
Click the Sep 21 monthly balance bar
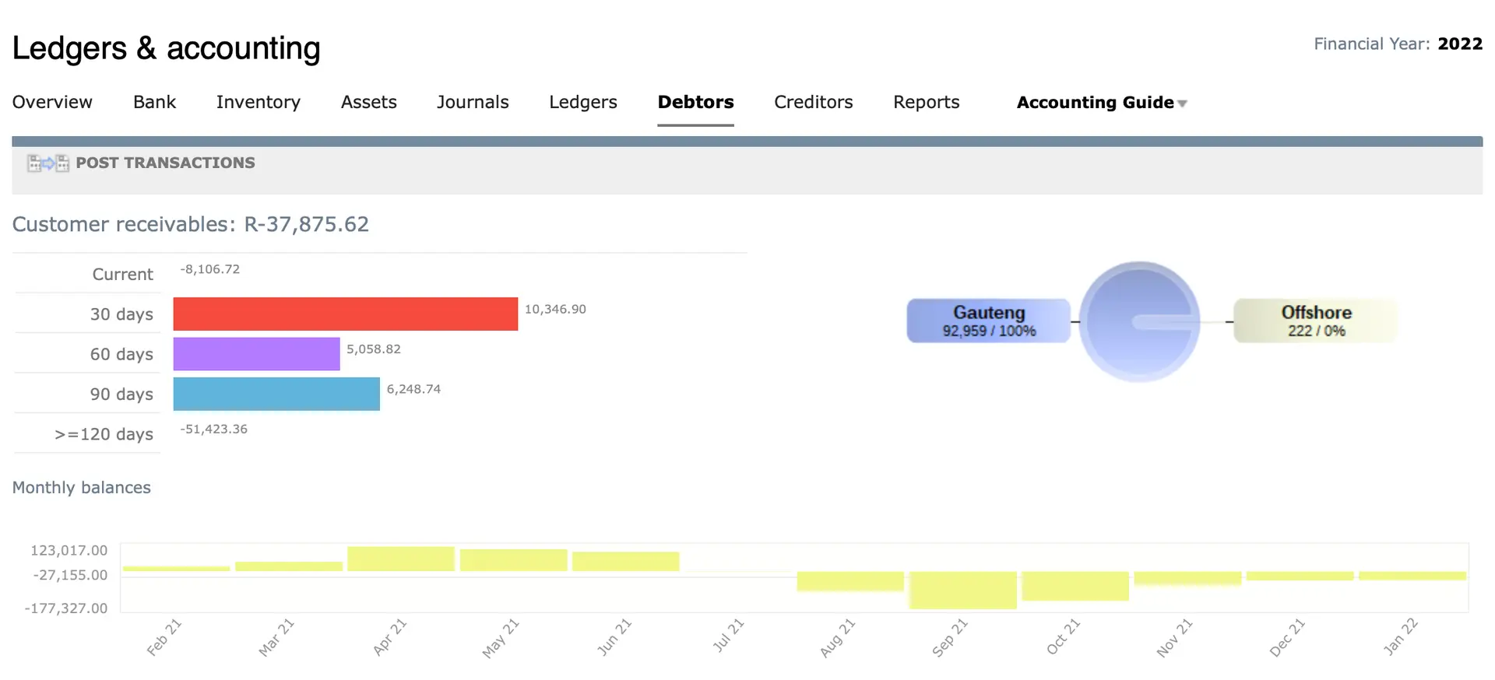coord(962,590)
